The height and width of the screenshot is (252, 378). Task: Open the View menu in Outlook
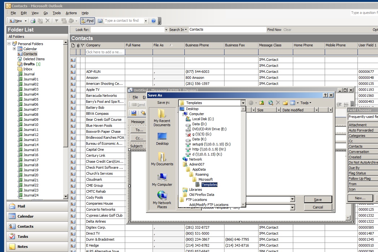[x=35, y=13]
